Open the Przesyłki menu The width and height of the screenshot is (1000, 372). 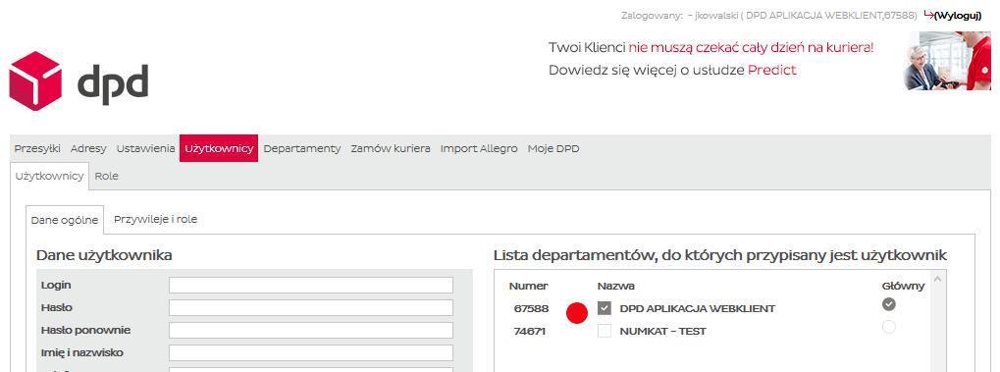pos(37,148)
